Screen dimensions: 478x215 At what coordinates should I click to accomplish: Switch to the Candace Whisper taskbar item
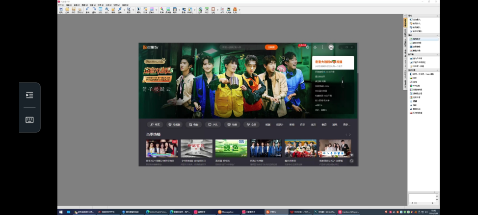[350, 212]
